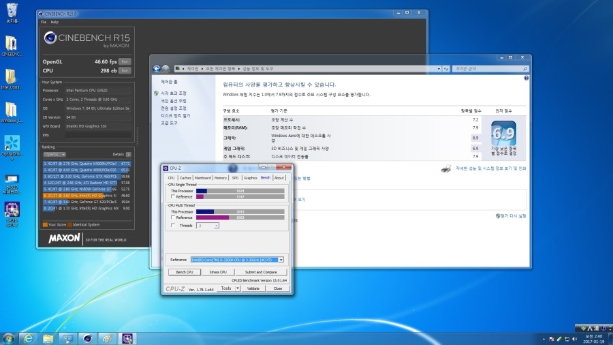Click the back arrow in Control Panel

click(x=157, y=69)
